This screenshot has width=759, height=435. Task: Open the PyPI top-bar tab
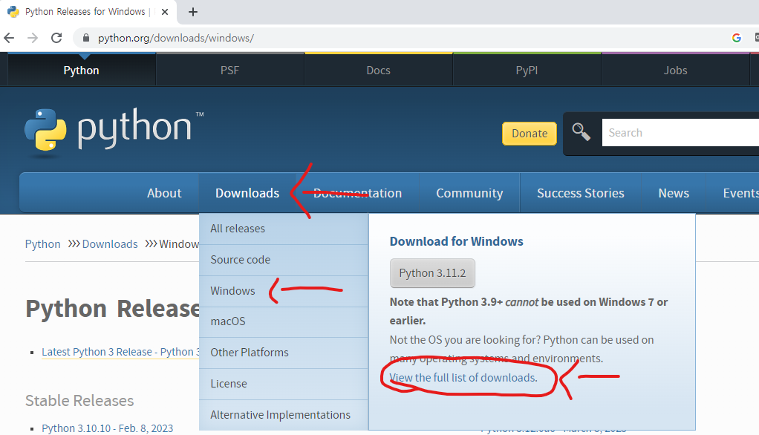pyautogui.click(x=527, y=71)
